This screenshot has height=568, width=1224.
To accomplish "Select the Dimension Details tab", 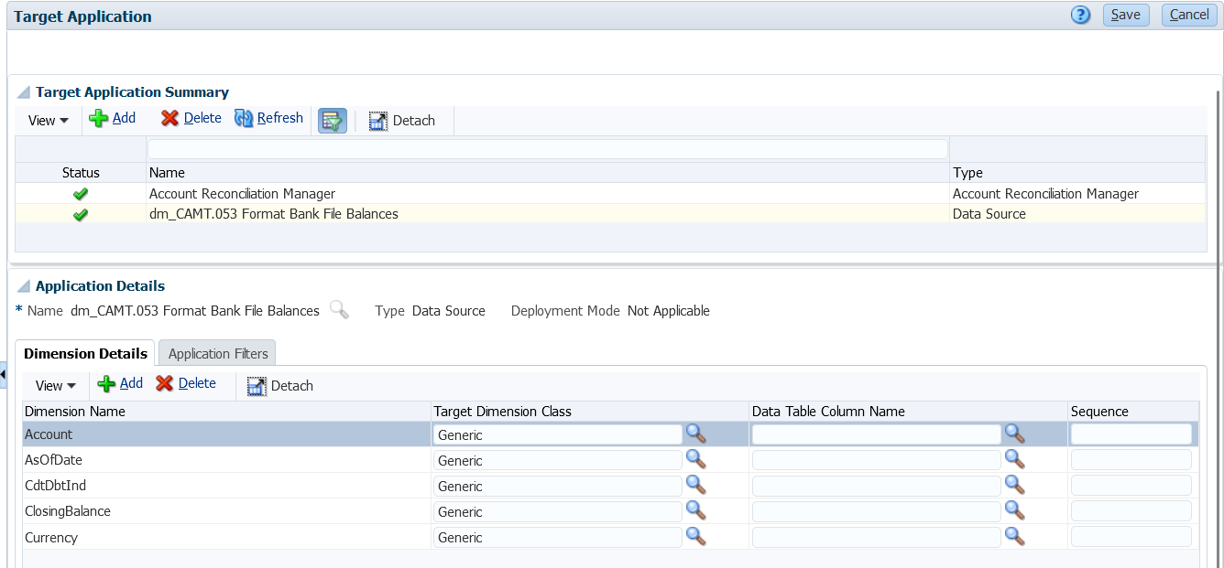I will click(85, 354).
